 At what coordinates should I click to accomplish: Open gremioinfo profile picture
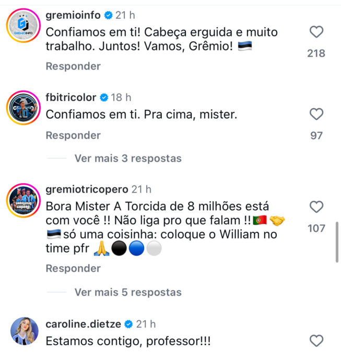tap(24, 26)
